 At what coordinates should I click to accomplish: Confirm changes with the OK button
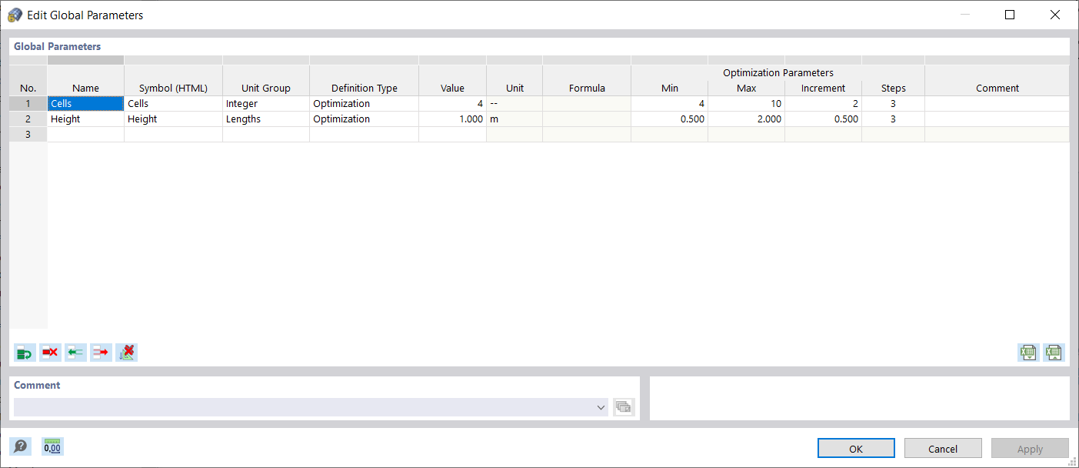[x=855, y=448]
